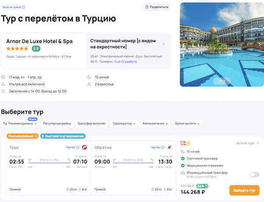Click the share icon next to Поделиться
The width and height of the screenshot is (264, 202).
click(x=148, y=7)
